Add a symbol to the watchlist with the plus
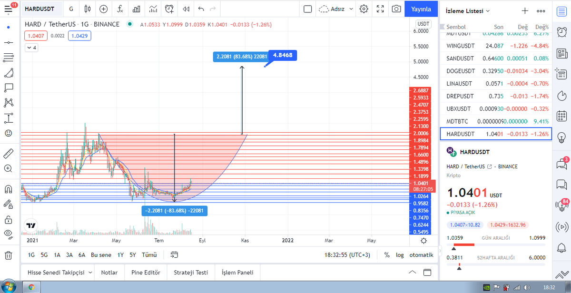The image size is (571, 293). pos(525,10)
